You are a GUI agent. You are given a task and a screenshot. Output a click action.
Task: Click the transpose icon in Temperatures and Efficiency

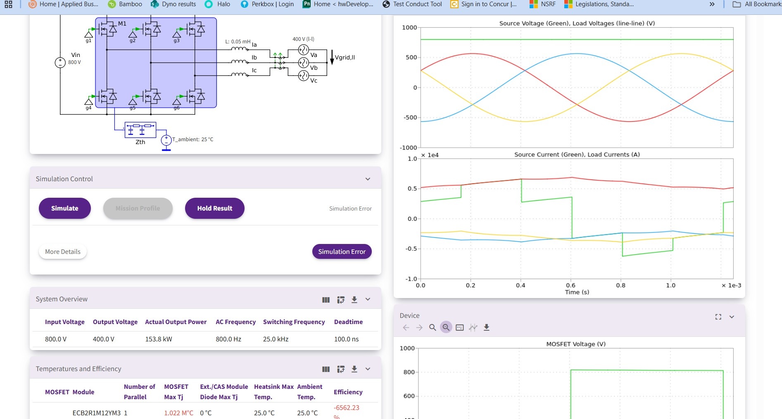click(x=340, y=369)
